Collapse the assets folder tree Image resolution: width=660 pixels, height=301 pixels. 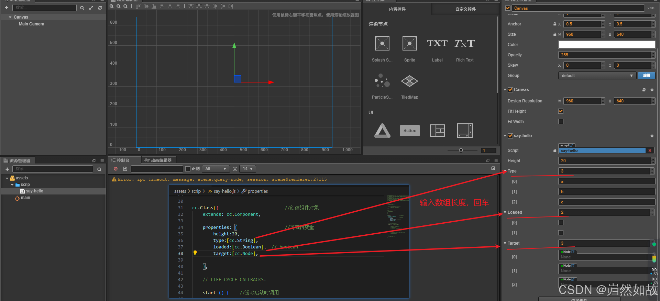tap(7, 178)
